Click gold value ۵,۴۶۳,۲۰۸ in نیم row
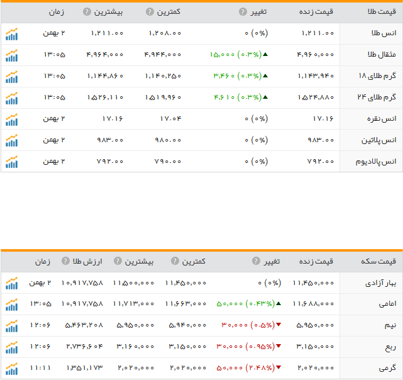The width and height of the screenshot is (403, 380). click(84, 325)
